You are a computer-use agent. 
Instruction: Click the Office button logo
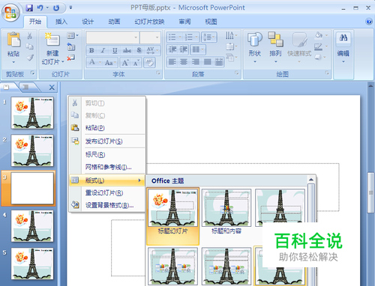pos(10,12)
